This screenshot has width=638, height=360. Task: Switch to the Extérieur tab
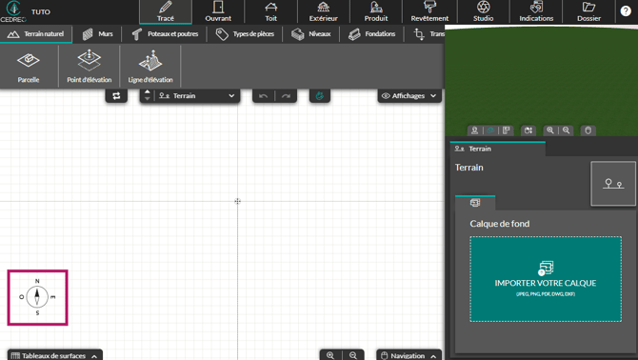click(324, 11)
